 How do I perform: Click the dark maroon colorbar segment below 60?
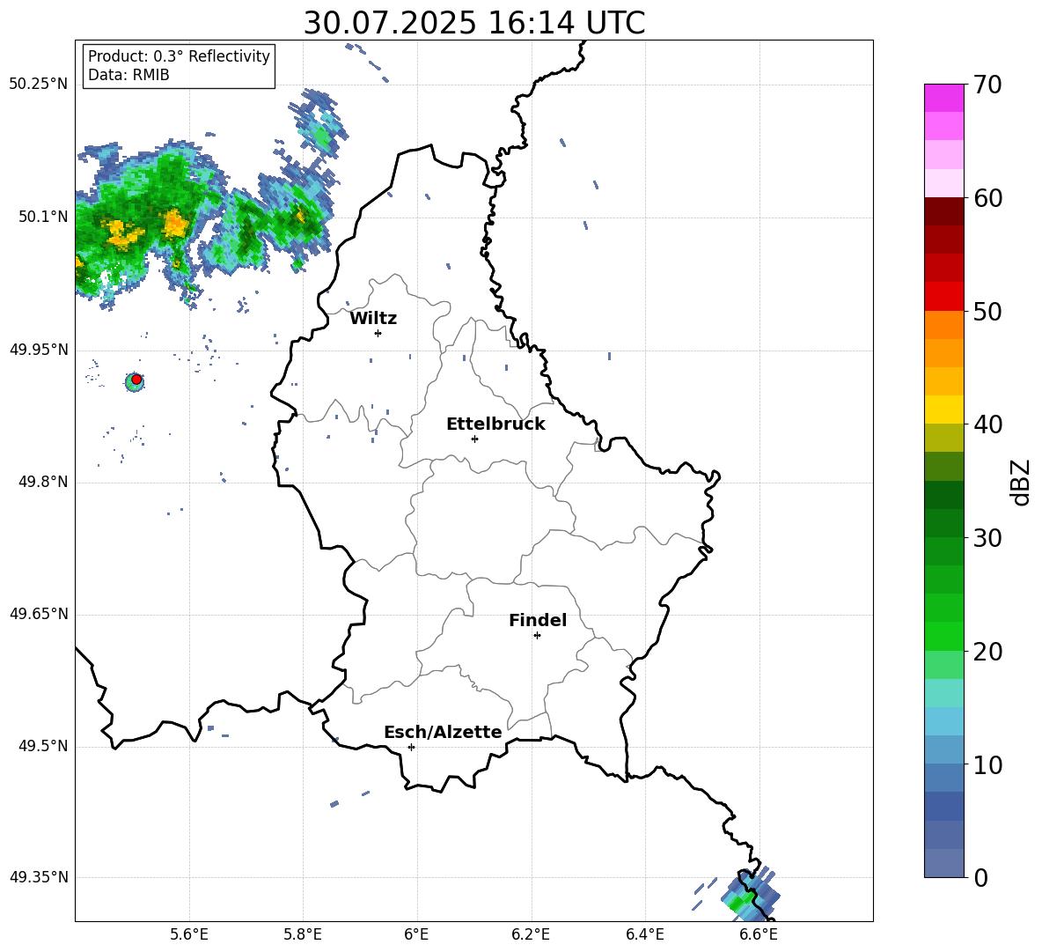(943, 211)
